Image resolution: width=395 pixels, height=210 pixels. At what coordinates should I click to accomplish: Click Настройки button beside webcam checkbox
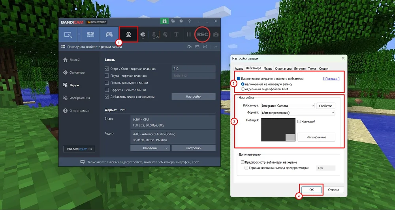[194, 97]
